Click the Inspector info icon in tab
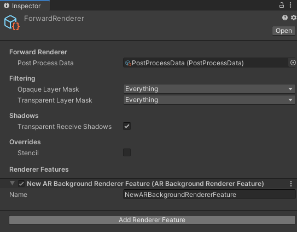The height and width of the screenshot is (232, 297). coord(7,5)
